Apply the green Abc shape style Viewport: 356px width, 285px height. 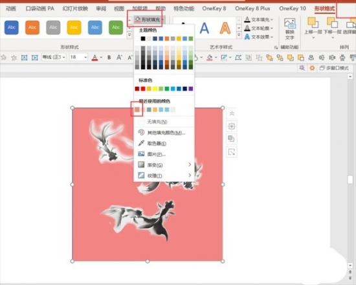point(116,27)
